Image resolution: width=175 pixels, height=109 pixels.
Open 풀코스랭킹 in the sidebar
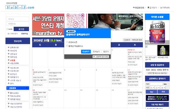pyautogui.click(x=14, y=93)
